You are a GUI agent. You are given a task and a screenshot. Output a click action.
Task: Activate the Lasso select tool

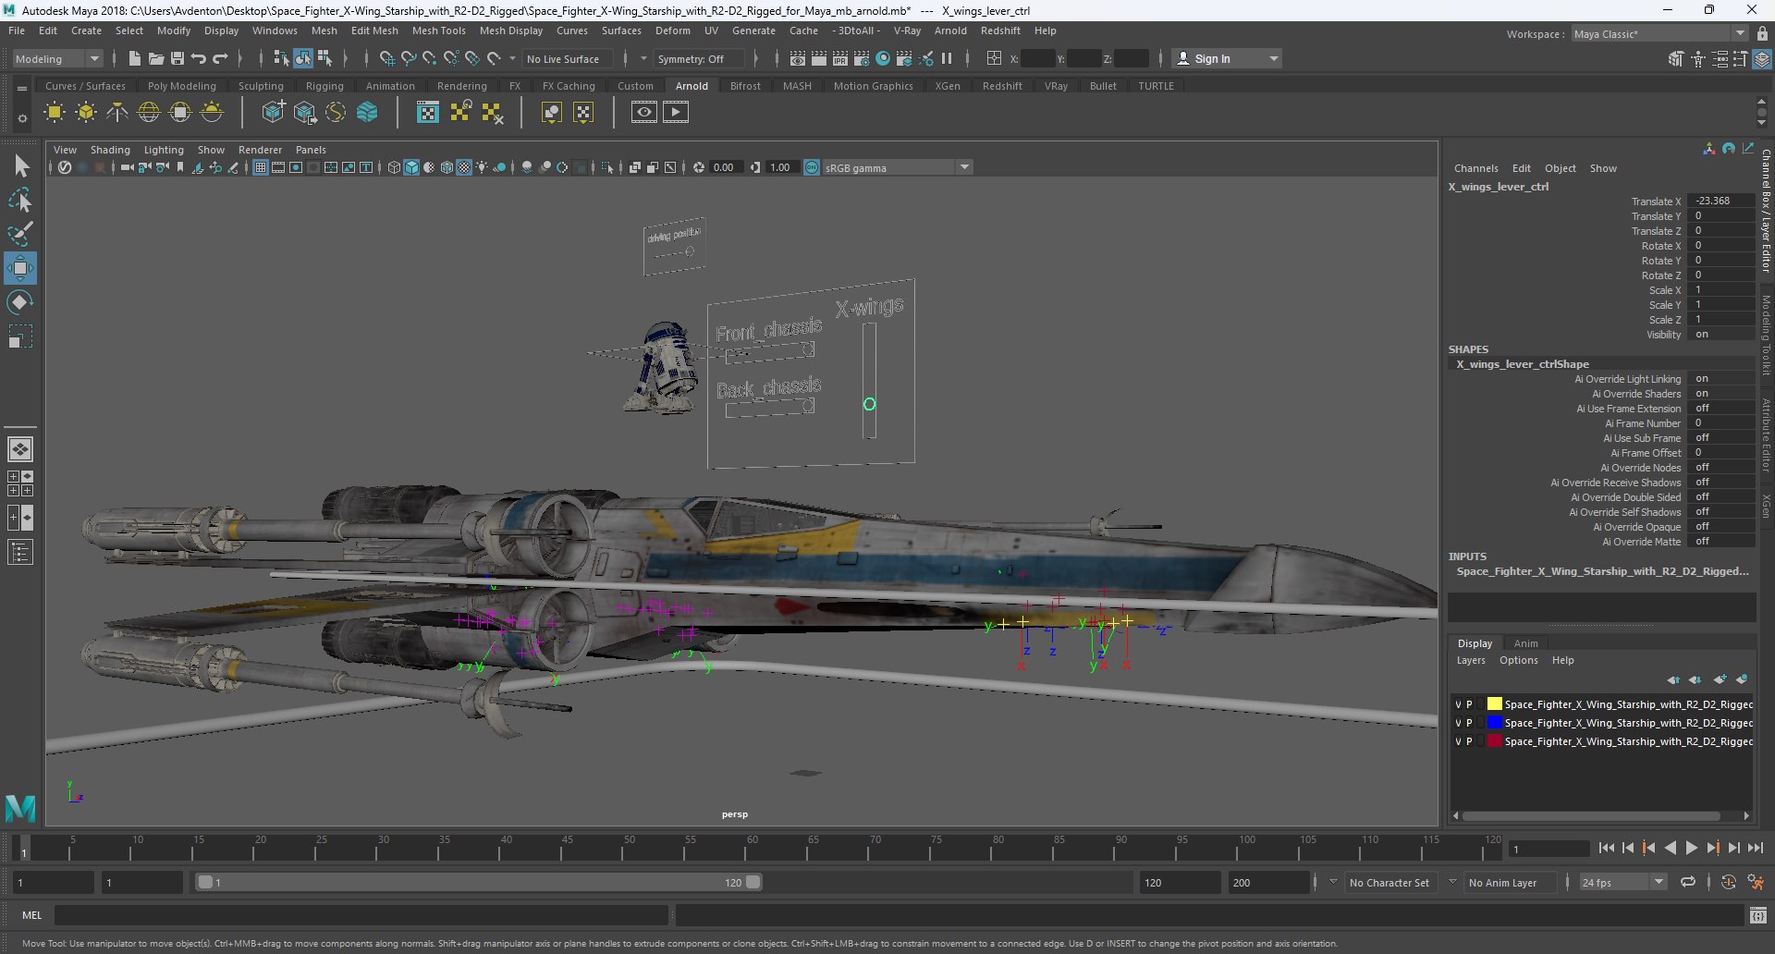[x=20, y=201]
